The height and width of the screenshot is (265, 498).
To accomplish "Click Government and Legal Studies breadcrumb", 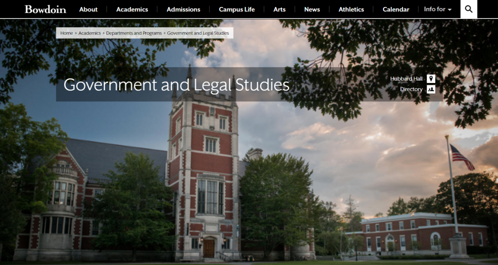I will [198, 33].
